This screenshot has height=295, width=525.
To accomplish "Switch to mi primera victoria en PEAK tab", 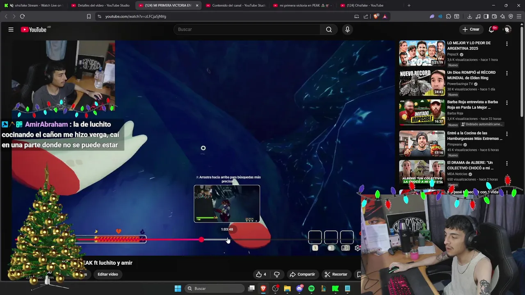I will pos(303,5).
